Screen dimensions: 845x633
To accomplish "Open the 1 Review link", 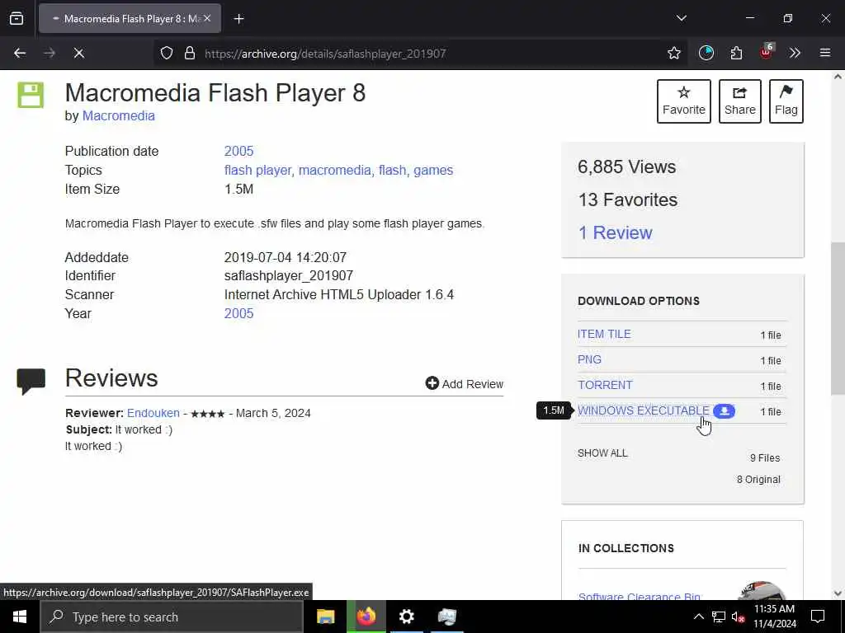I will point(615,232).
